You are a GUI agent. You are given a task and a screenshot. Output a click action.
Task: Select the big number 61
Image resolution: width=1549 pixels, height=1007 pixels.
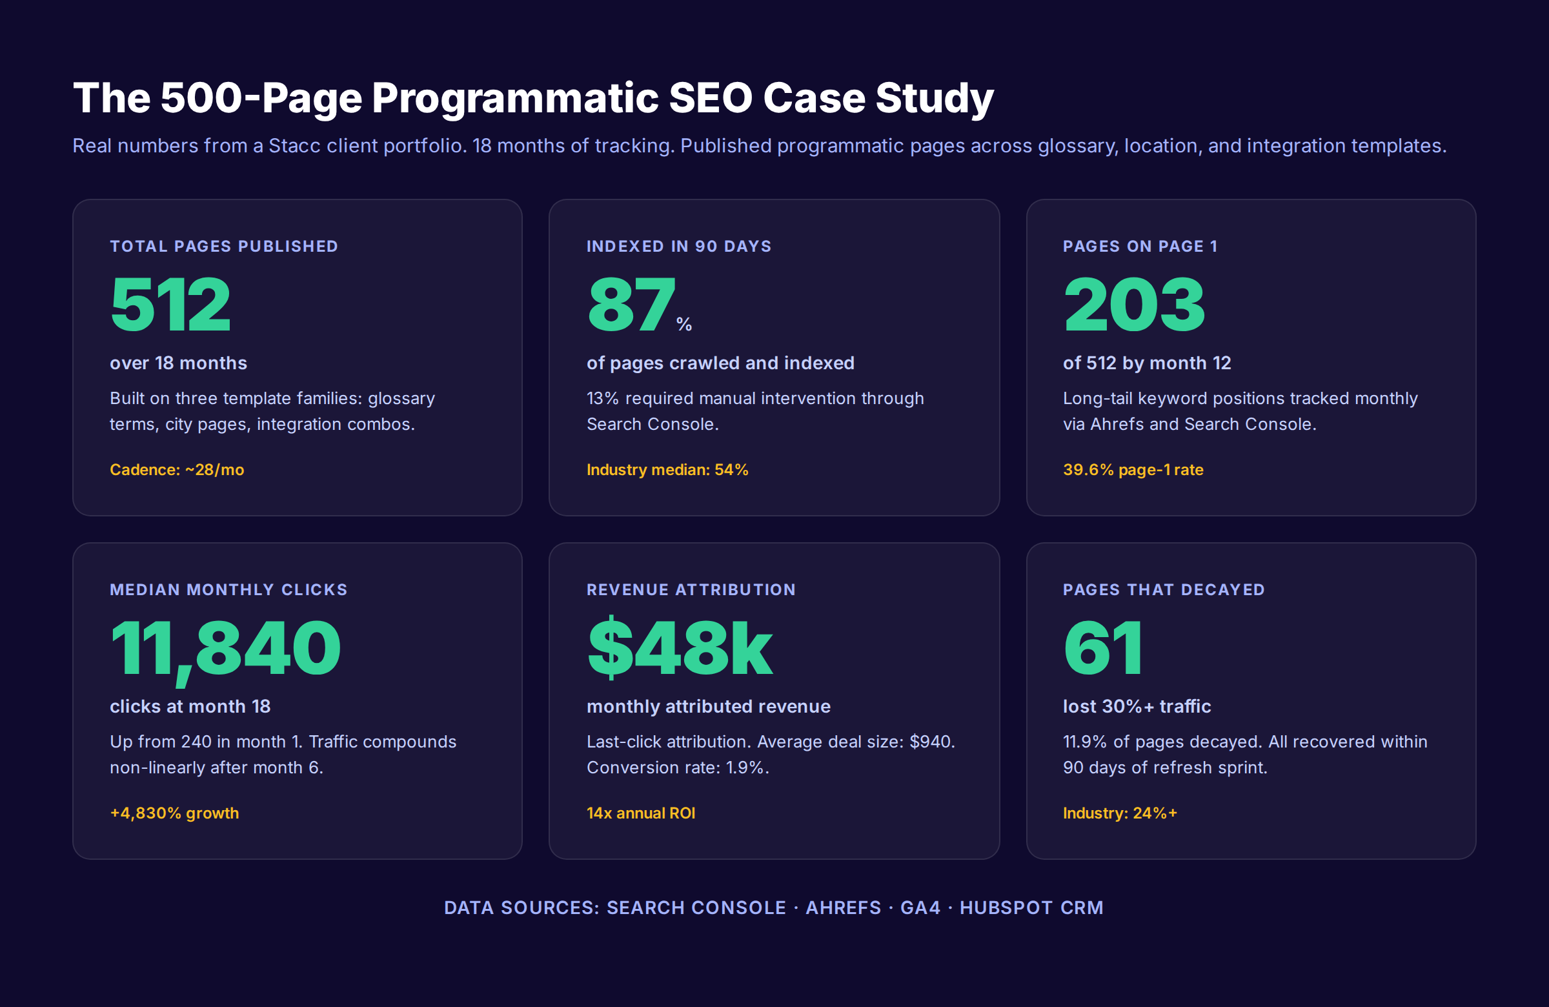tap(1102, 647)
